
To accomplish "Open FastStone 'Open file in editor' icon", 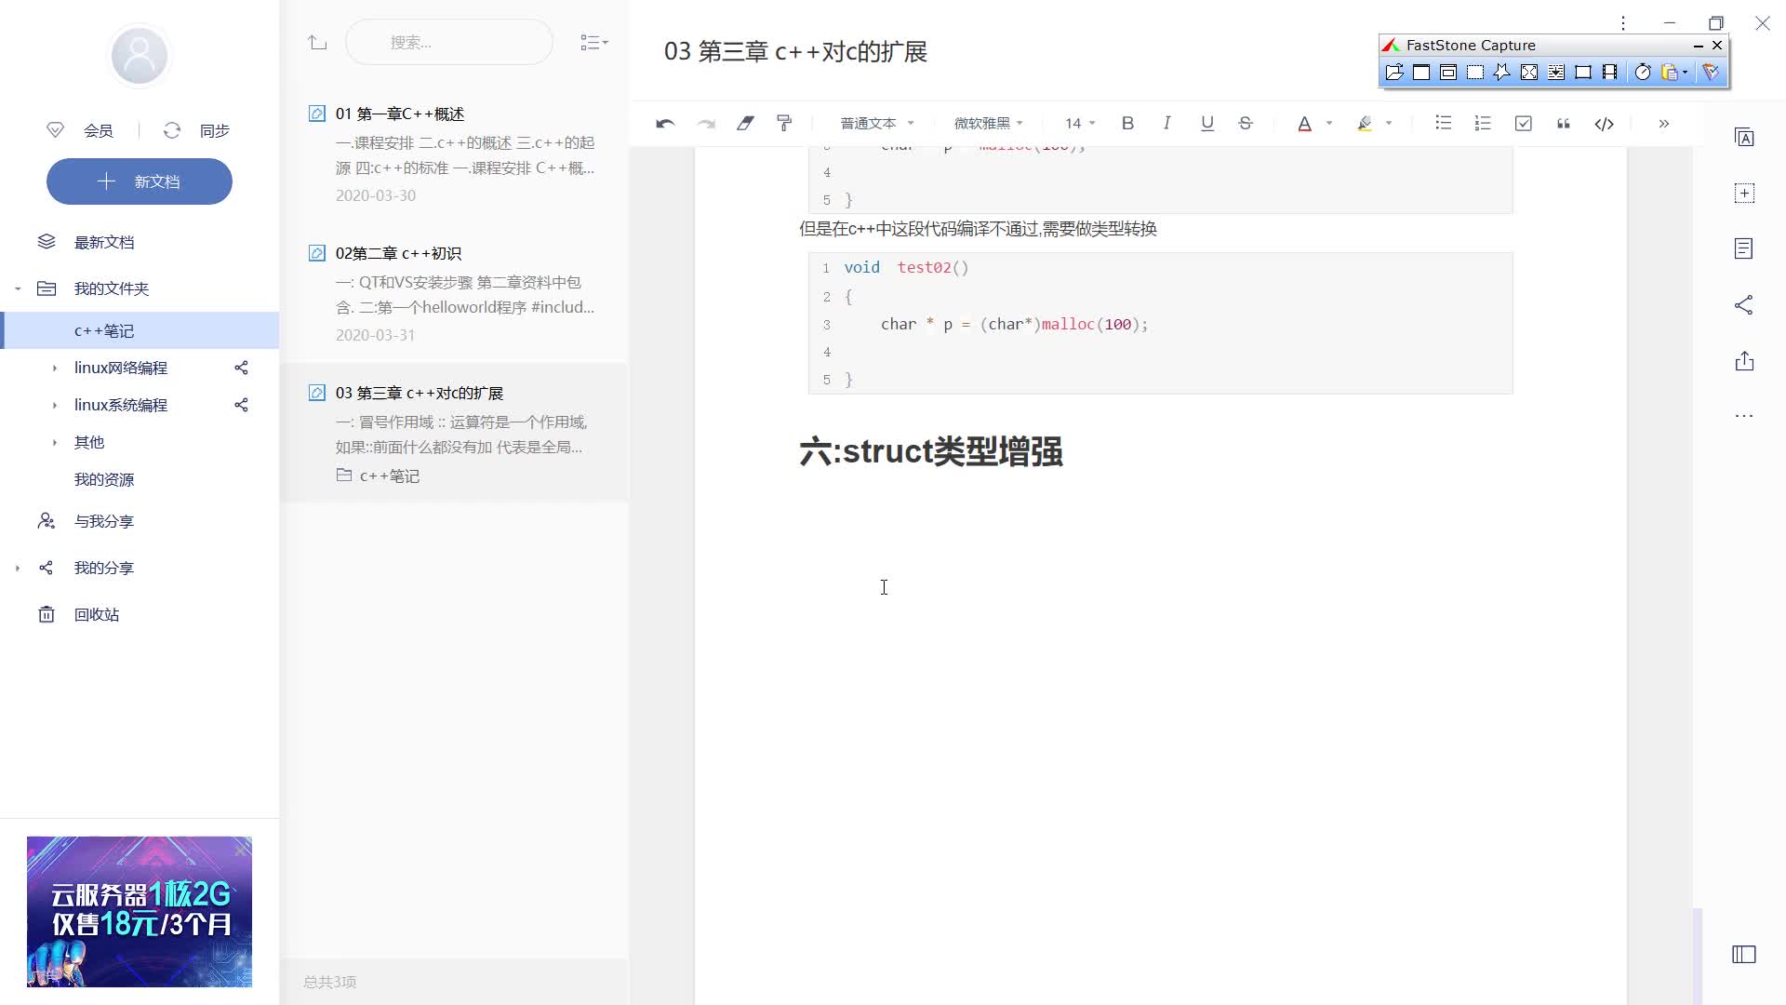I will click(x=1393, y=72).
